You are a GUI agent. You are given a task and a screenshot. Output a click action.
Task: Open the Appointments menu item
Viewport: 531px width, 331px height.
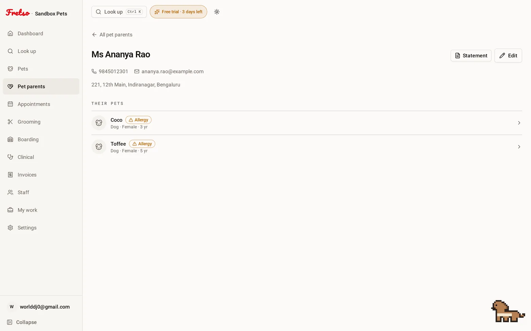(x=41, y=104)
